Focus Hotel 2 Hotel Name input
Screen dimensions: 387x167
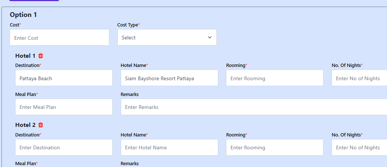click(169, 148)
